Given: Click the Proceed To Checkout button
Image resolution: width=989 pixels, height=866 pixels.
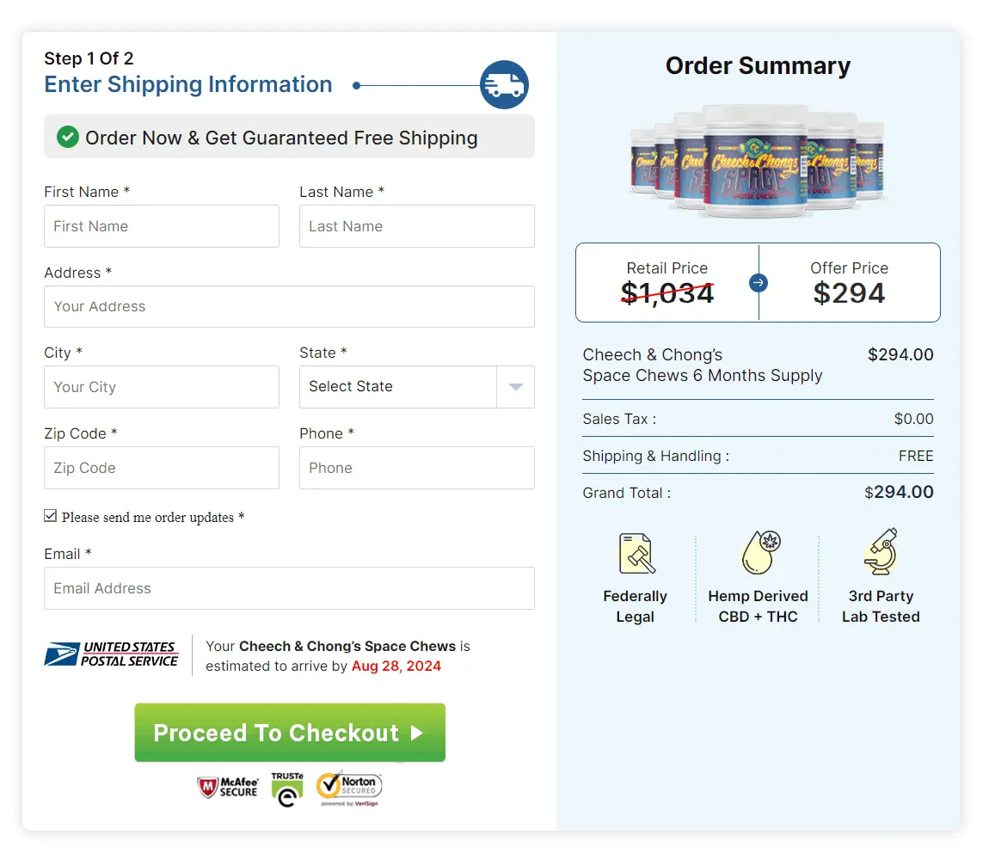Looking at the screenshot, I should pyautogui.click(x=290, y=733).
